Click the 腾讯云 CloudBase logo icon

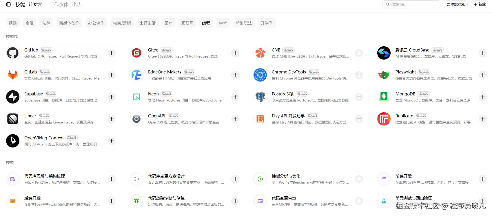click(x=384, y=53)
